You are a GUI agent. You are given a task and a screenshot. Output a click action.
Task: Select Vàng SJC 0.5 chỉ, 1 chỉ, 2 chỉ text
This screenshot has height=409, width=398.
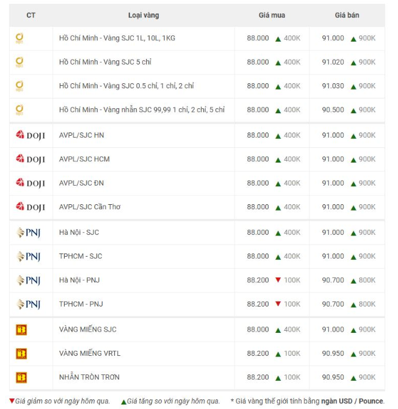(148, 86)
